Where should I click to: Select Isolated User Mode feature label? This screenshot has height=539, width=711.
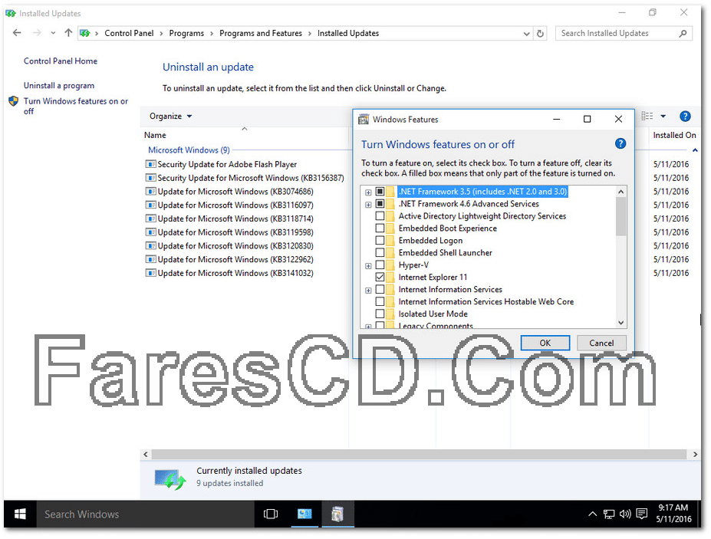pos(433,314)
